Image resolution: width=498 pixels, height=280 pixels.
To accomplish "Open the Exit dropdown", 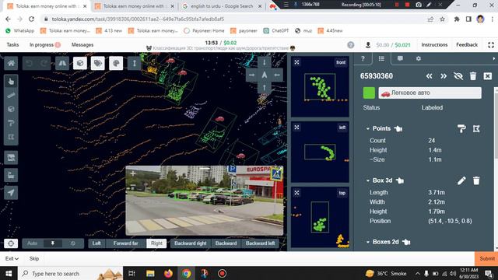I will pos(12,259).
